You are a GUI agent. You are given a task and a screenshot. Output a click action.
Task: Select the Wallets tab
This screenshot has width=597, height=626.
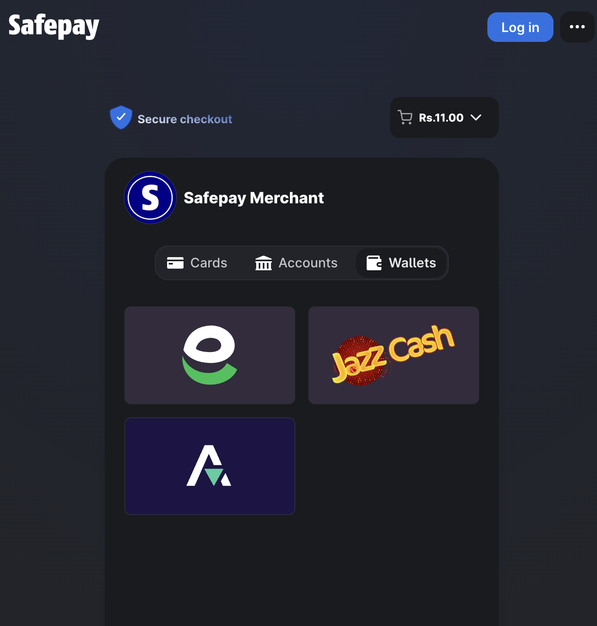[x=401, y=263]
